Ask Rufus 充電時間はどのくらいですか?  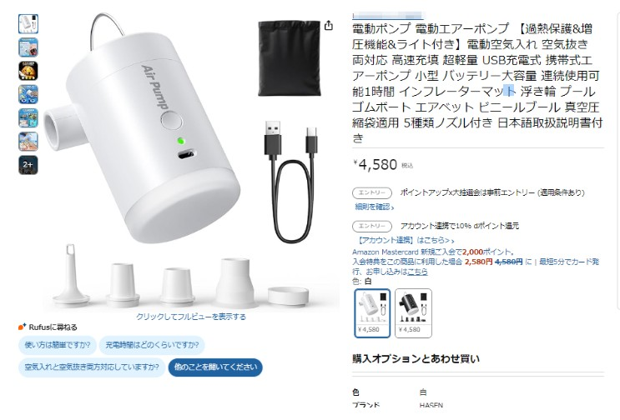[x=152, y=345]
